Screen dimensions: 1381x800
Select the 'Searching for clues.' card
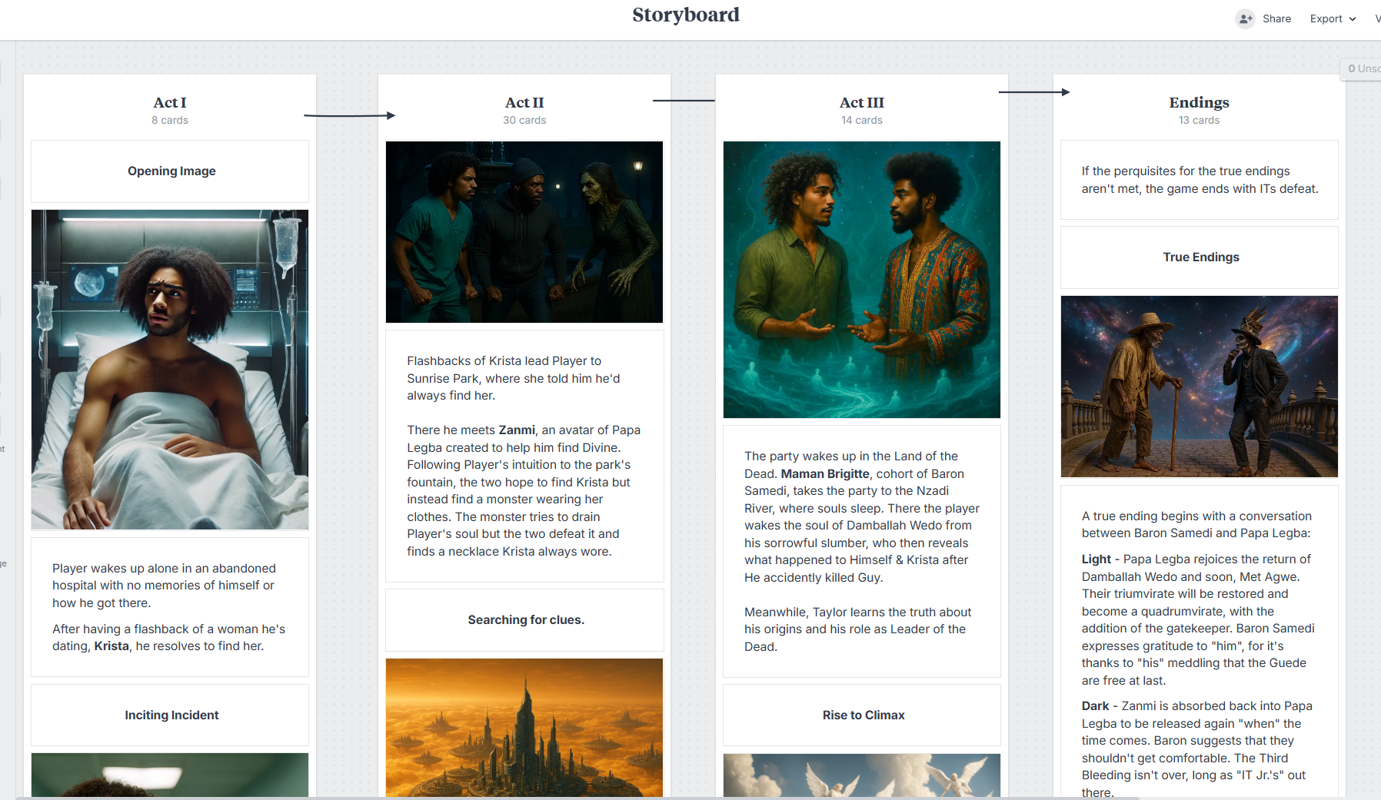[524, 620]
